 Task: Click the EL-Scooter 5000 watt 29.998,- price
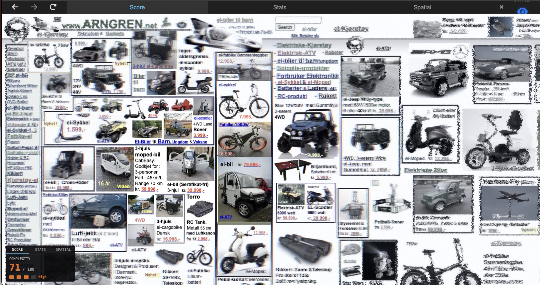tap(322, 218)
